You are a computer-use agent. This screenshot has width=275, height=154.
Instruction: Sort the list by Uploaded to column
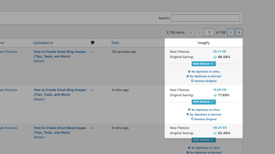43,43
